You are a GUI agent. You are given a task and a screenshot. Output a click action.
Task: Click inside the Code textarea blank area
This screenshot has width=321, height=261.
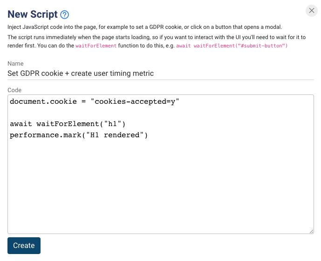pos(160,184)
